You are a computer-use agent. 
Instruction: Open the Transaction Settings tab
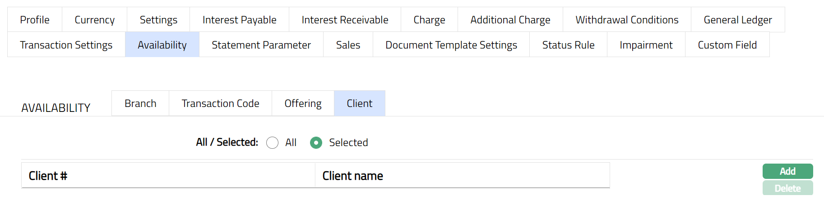click(66, 45)
